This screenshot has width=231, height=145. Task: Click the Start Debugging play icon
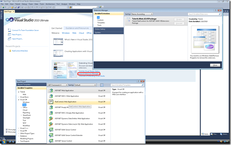pyautogui.click(x=50, y=7)
